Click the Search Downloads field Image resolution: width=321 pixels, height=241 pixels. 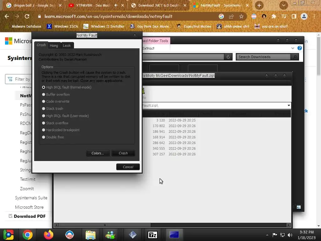(263, 57)
